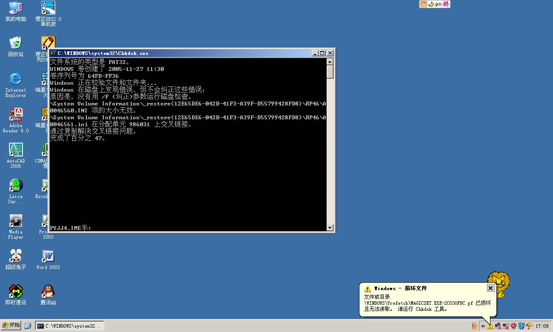Click the console scrollbar down arrow

330,228
